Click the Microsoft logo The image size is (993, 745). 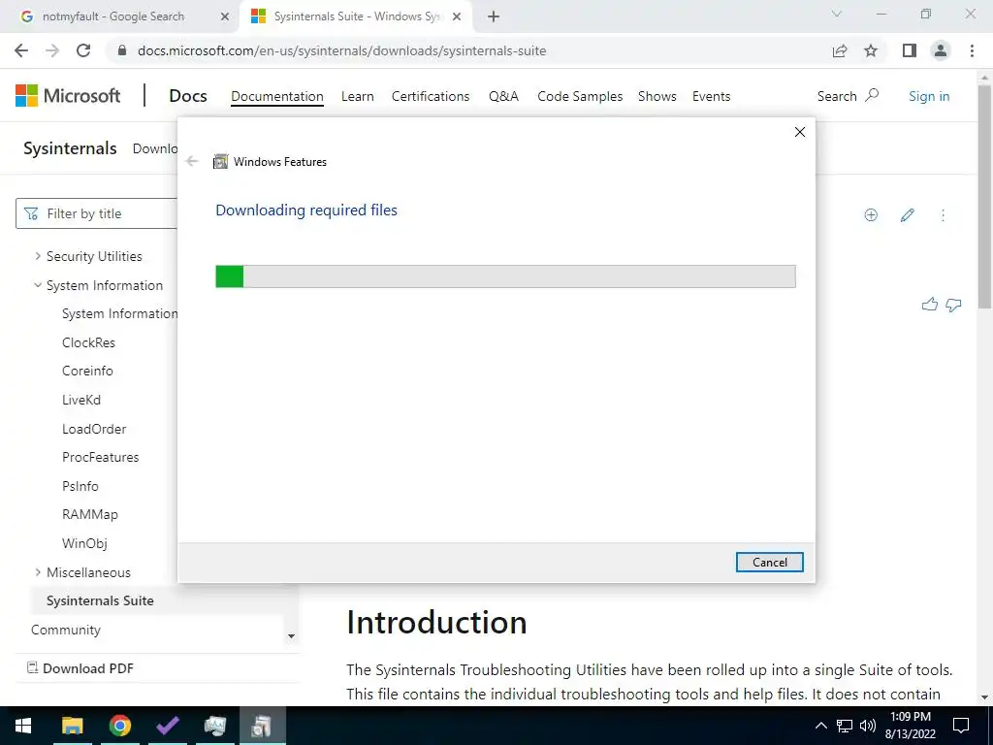coord(68,96)
